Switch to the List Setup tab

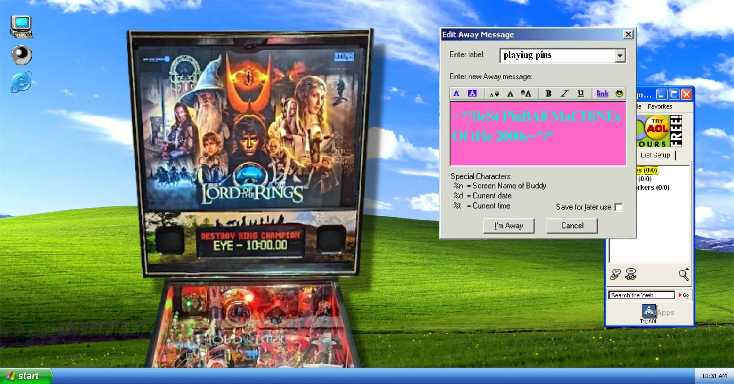[655, 155]
